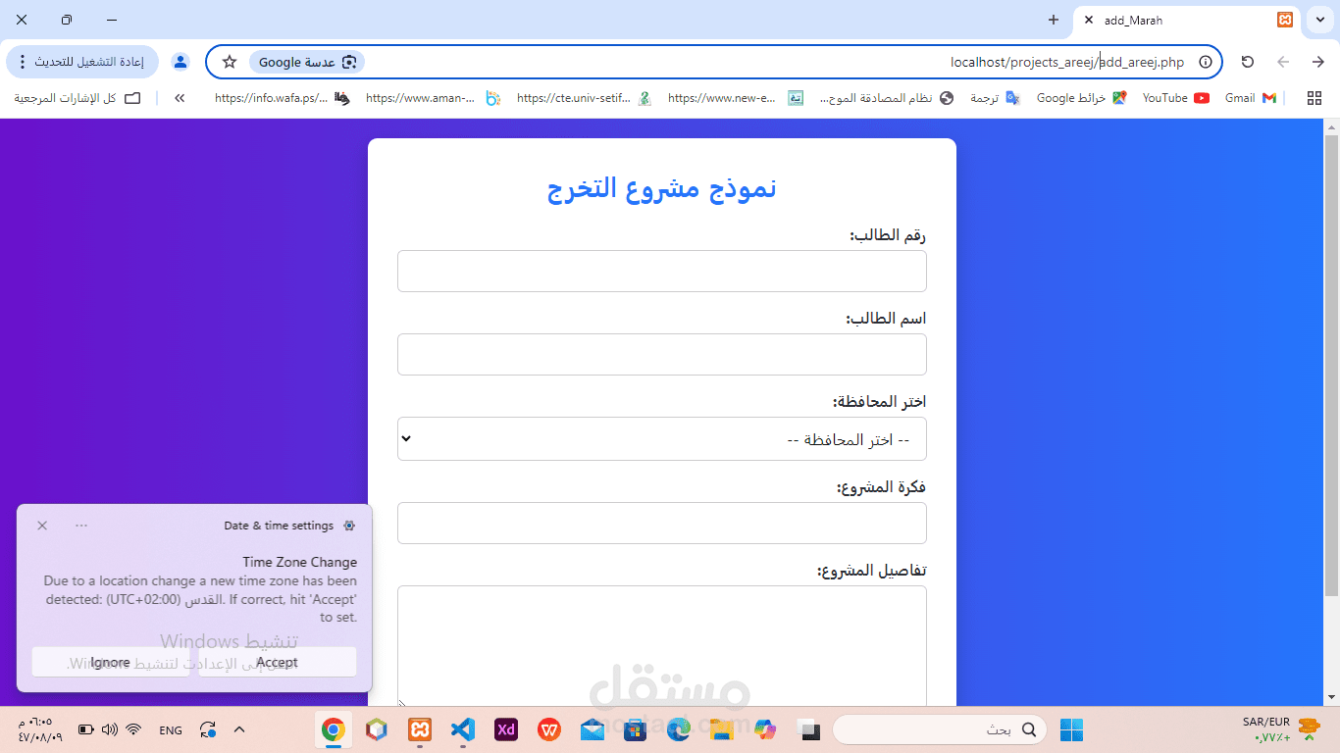
Task: Ignore the time zone change
Action: [x=110, y=662]
